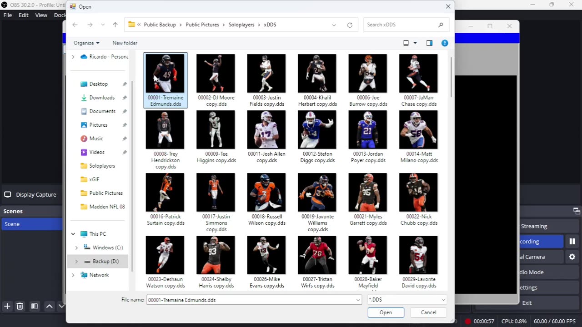Open the view options dropdown arrow
The height and width of the screenshot is (327, 582).
tap(415, 43)
